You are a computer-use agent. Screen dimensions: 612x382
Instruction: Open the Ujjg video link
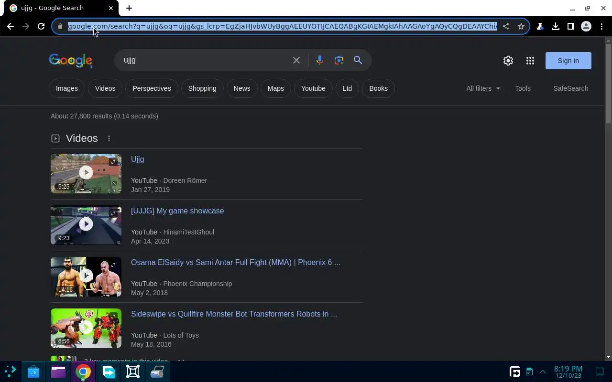coord(137,159)
